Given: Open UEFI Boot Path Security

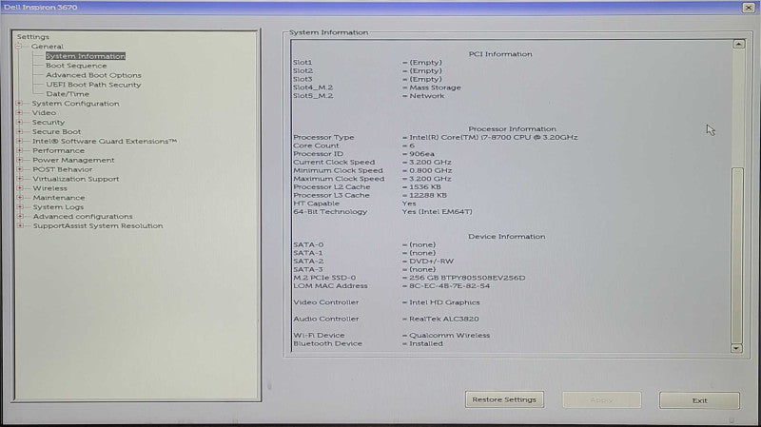Looking at the screenshot, I should (93, 85).
